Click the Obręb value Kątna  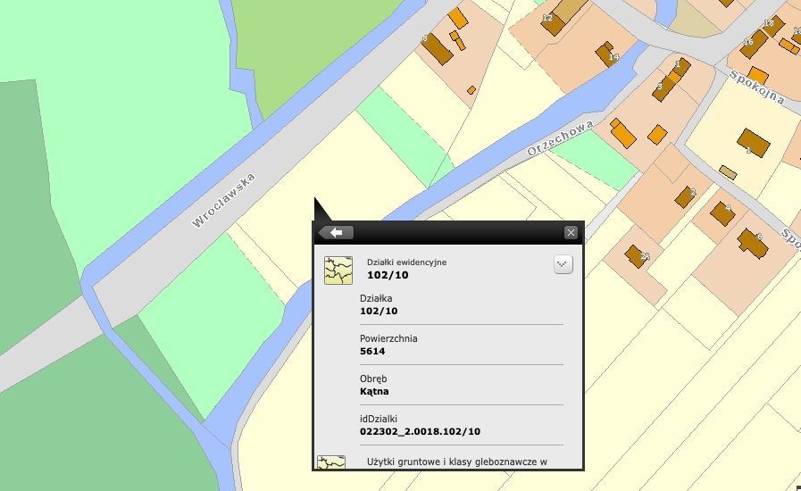pos(374,391)
